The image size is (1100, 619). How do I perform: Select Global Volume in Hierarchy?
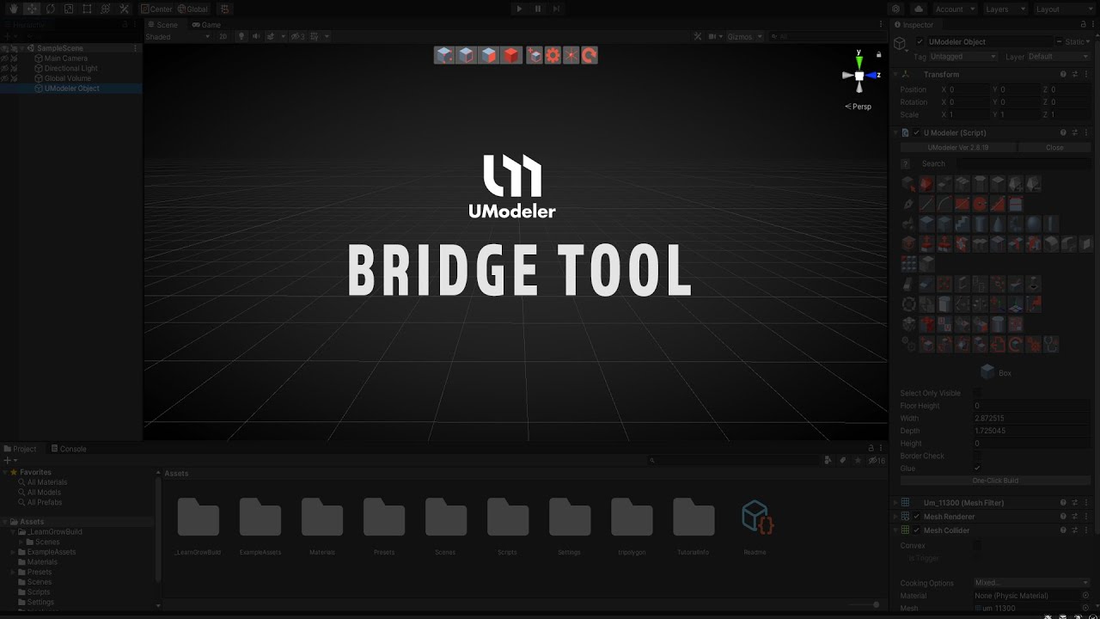pyautogui.click(x=67, y=78)
